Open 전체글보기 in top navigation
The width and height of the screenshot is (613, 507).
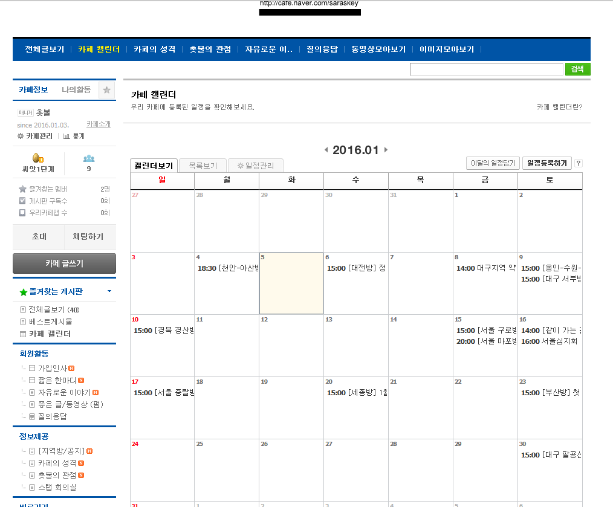pos(45,50)
